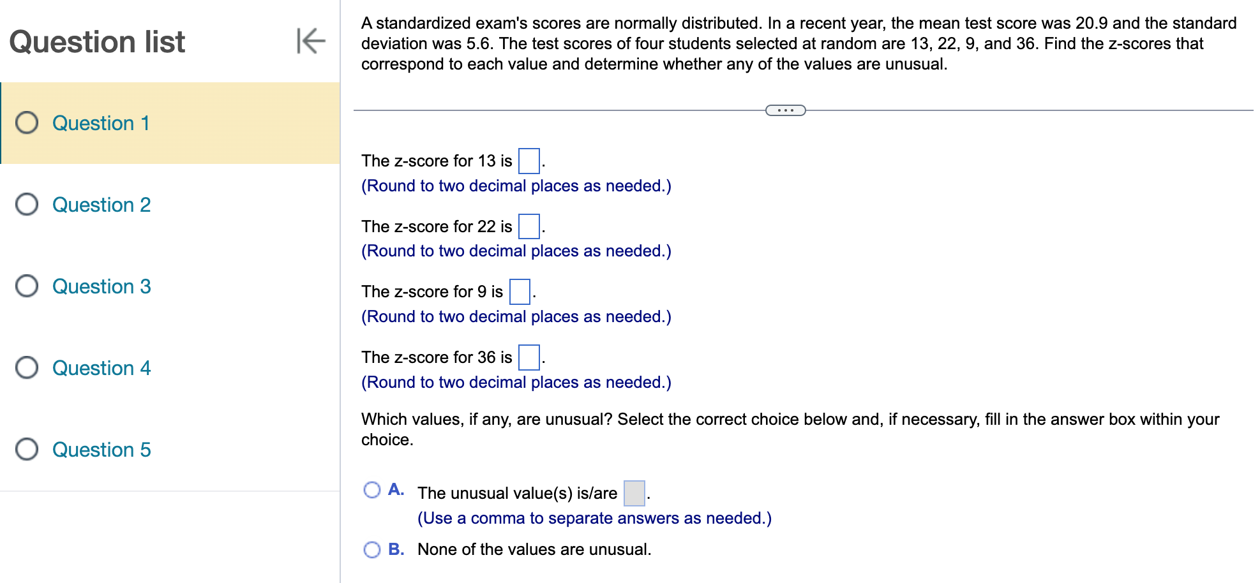Click the ellipsis to hide the question text

784,110
